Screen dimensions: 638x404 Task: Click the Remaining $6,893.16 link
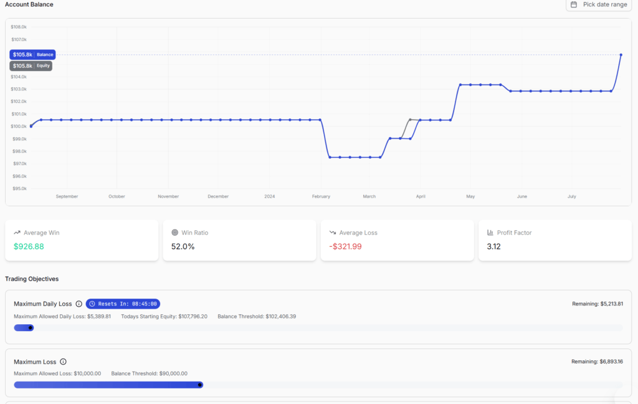(599, 362)
